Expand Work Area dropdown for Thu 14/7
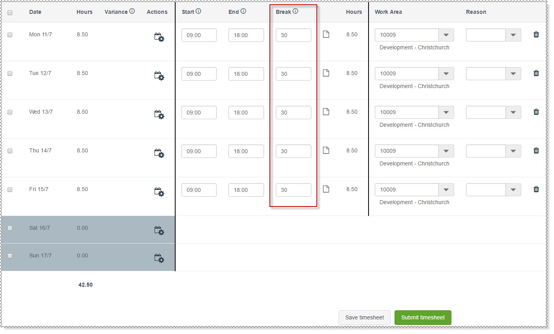 pos(446,151)
